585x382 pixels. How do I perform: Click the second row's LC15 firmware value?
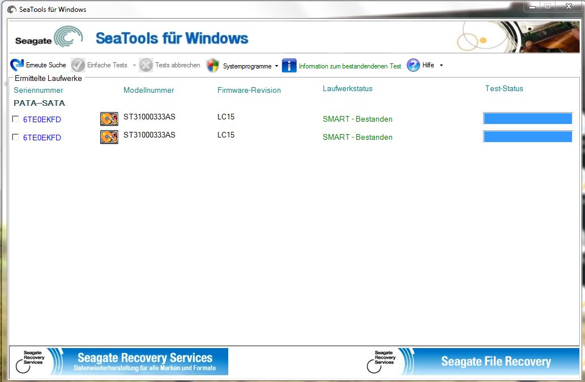226,135
